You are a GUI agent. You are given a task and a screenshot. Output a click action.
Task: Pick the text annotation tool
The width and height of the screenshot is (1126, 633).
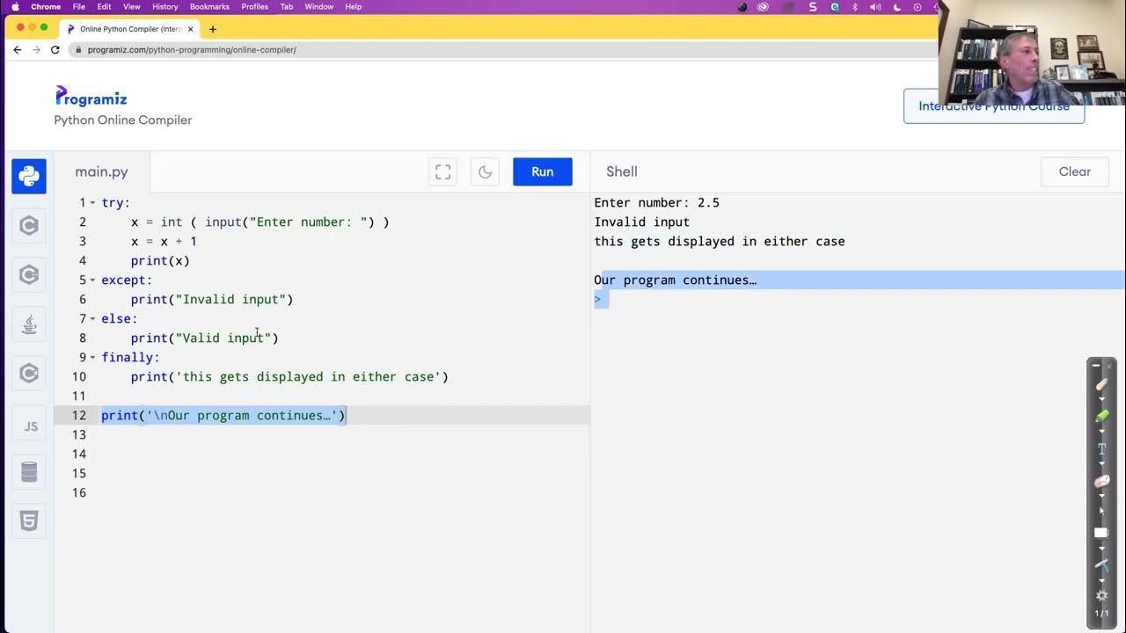pos(1101,448)
